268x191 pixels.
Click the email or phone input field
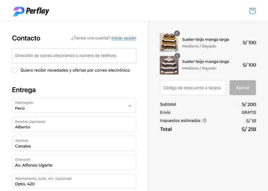pos(74,56)
